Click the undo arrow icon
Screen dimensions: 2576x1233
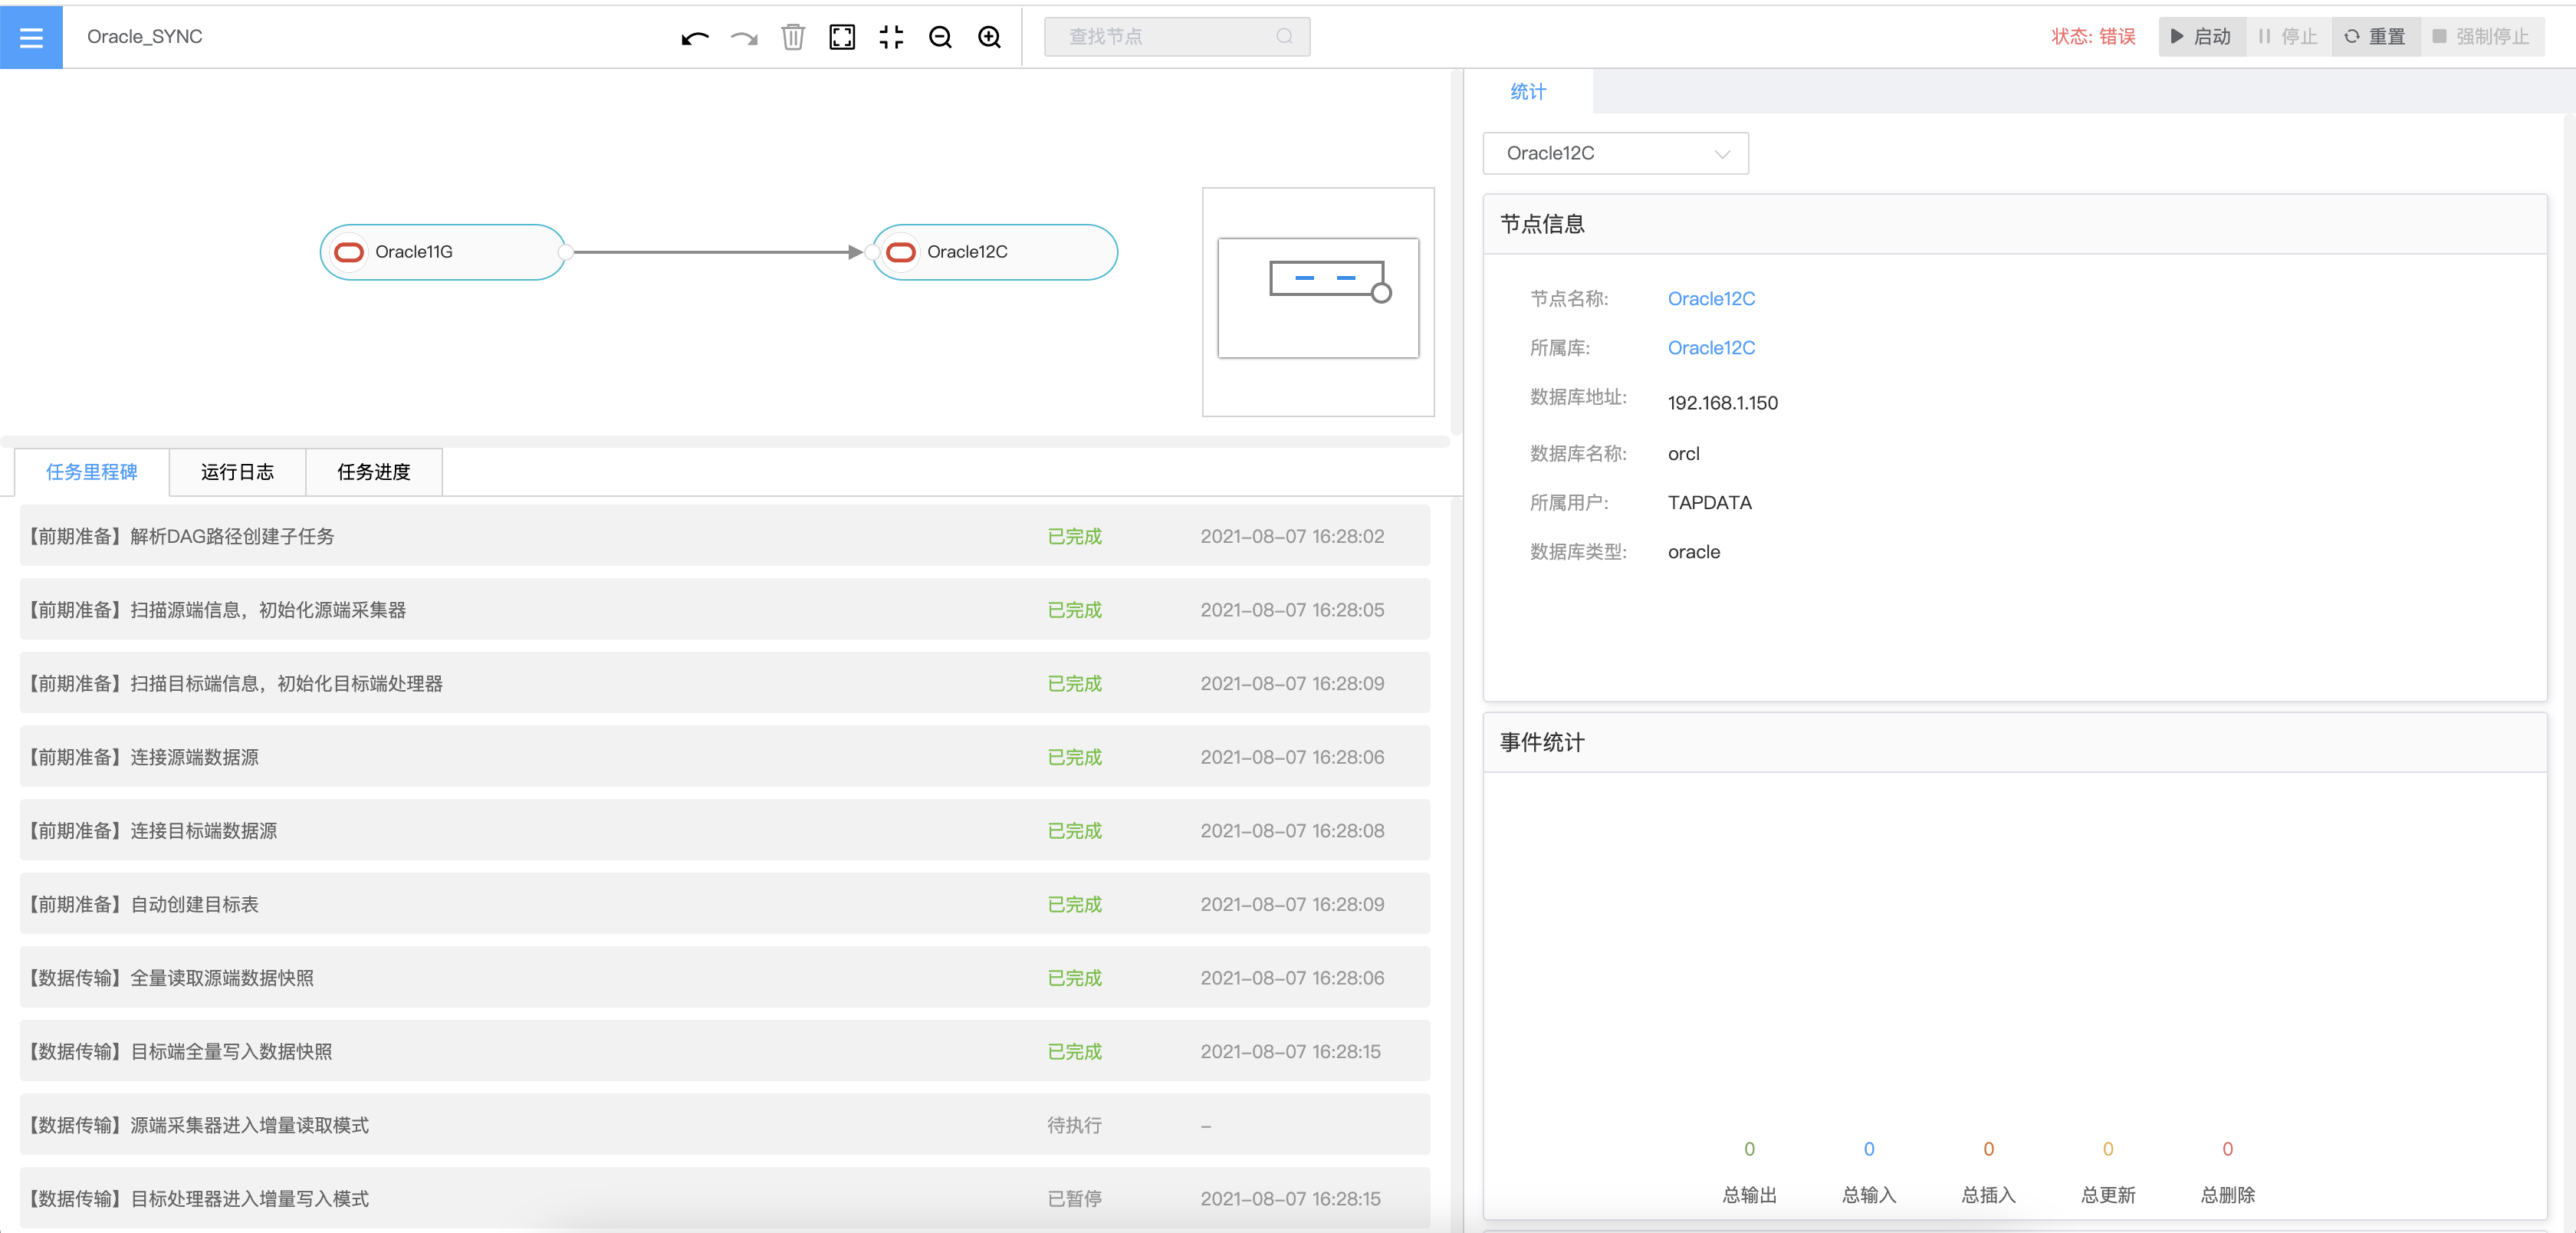[694, 38]
